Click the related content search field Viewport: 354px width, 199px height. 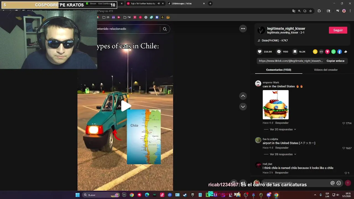tap(128, 29)
